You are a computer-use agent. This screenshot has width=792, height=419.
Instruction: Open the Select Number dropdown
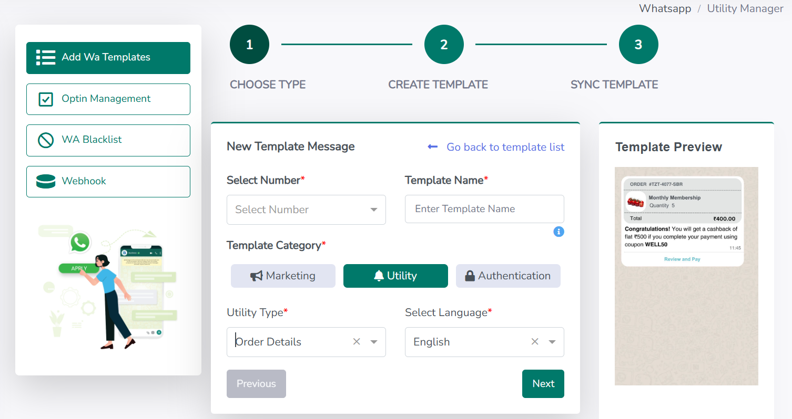coord(306,209)
